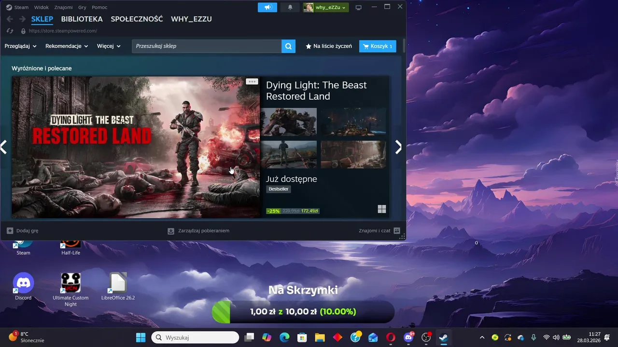Focus the Przeszukaj sklep search field
Viewport: 618px width, 347px height.
[207, 46]
